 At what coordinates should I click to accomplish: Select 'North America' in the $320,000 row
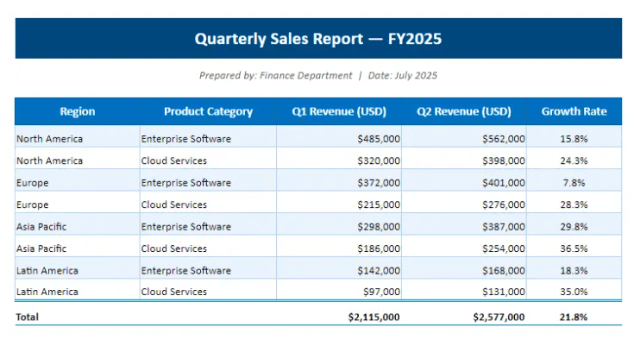(50, 161)
